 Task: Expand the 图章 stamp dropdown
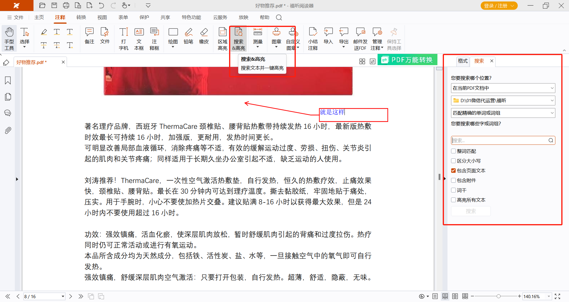(276, 47)
